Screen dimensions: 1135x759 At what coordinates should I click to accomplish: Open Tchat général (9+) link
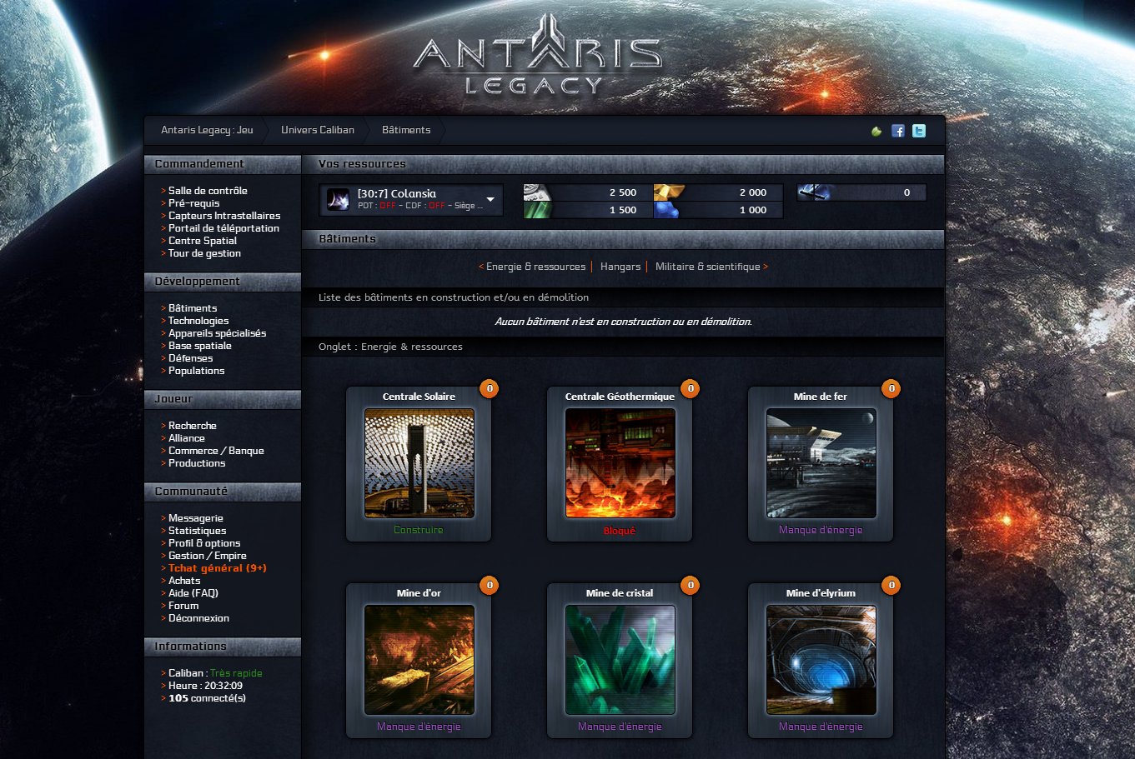click(x=218, y=568)
